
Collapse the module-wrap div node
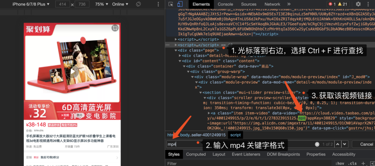(192, 77)
